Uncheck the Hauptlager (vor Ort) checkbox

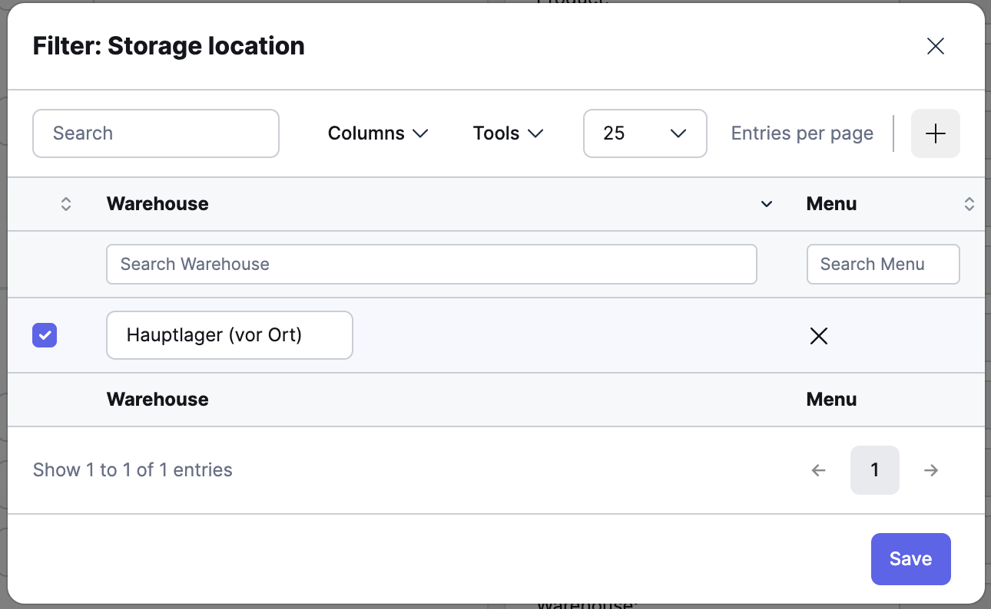coord(45,335)
